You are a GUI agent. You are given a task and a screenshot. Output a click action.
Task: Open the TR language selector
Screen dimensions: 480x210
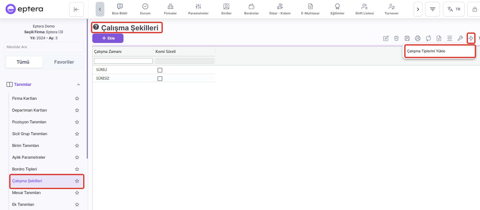(x=454, y=9)
